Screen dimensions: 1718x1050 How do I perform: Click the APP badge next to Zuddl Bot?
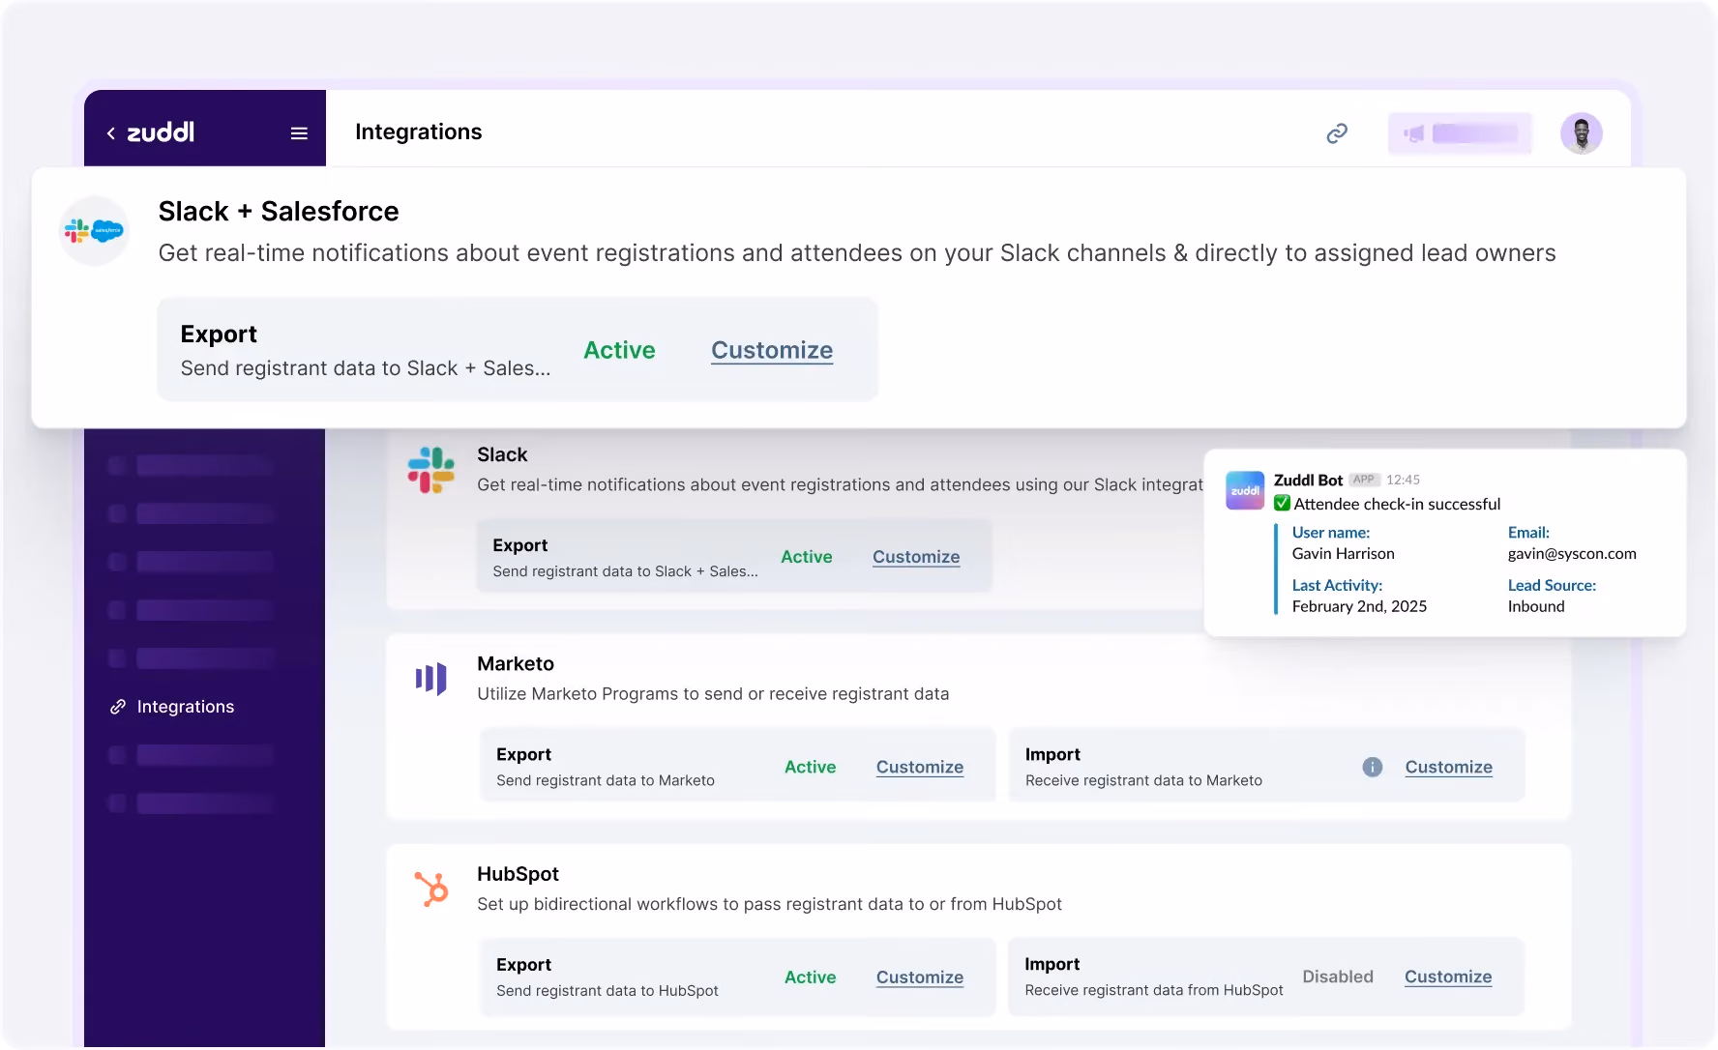pos(1364,480)
